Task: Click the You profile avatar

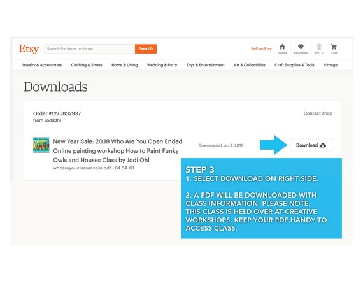Action: (x=319, y=47)
